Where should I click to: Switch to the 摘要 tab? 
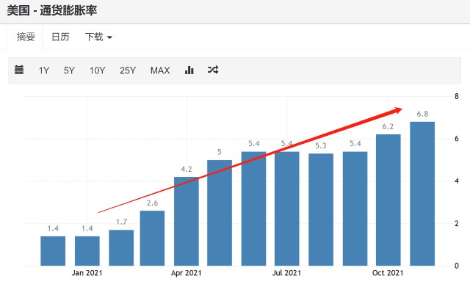coord(26,37)
